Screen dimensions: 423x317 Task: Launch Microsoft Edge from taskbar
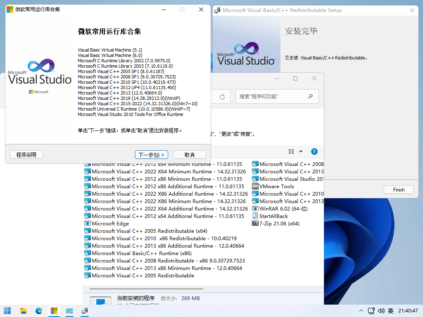[x=38, y=311]
